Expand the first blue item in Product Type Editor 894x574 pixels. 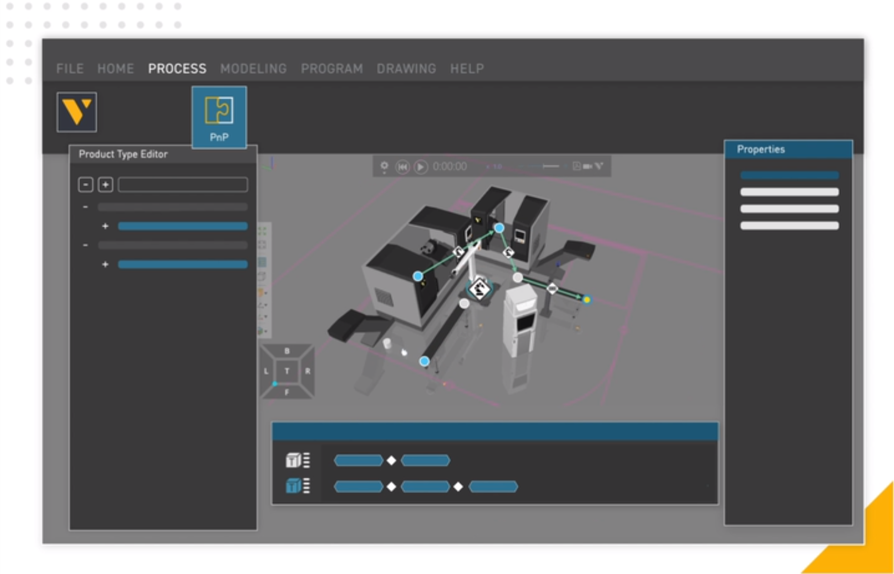tap(105, 226)
